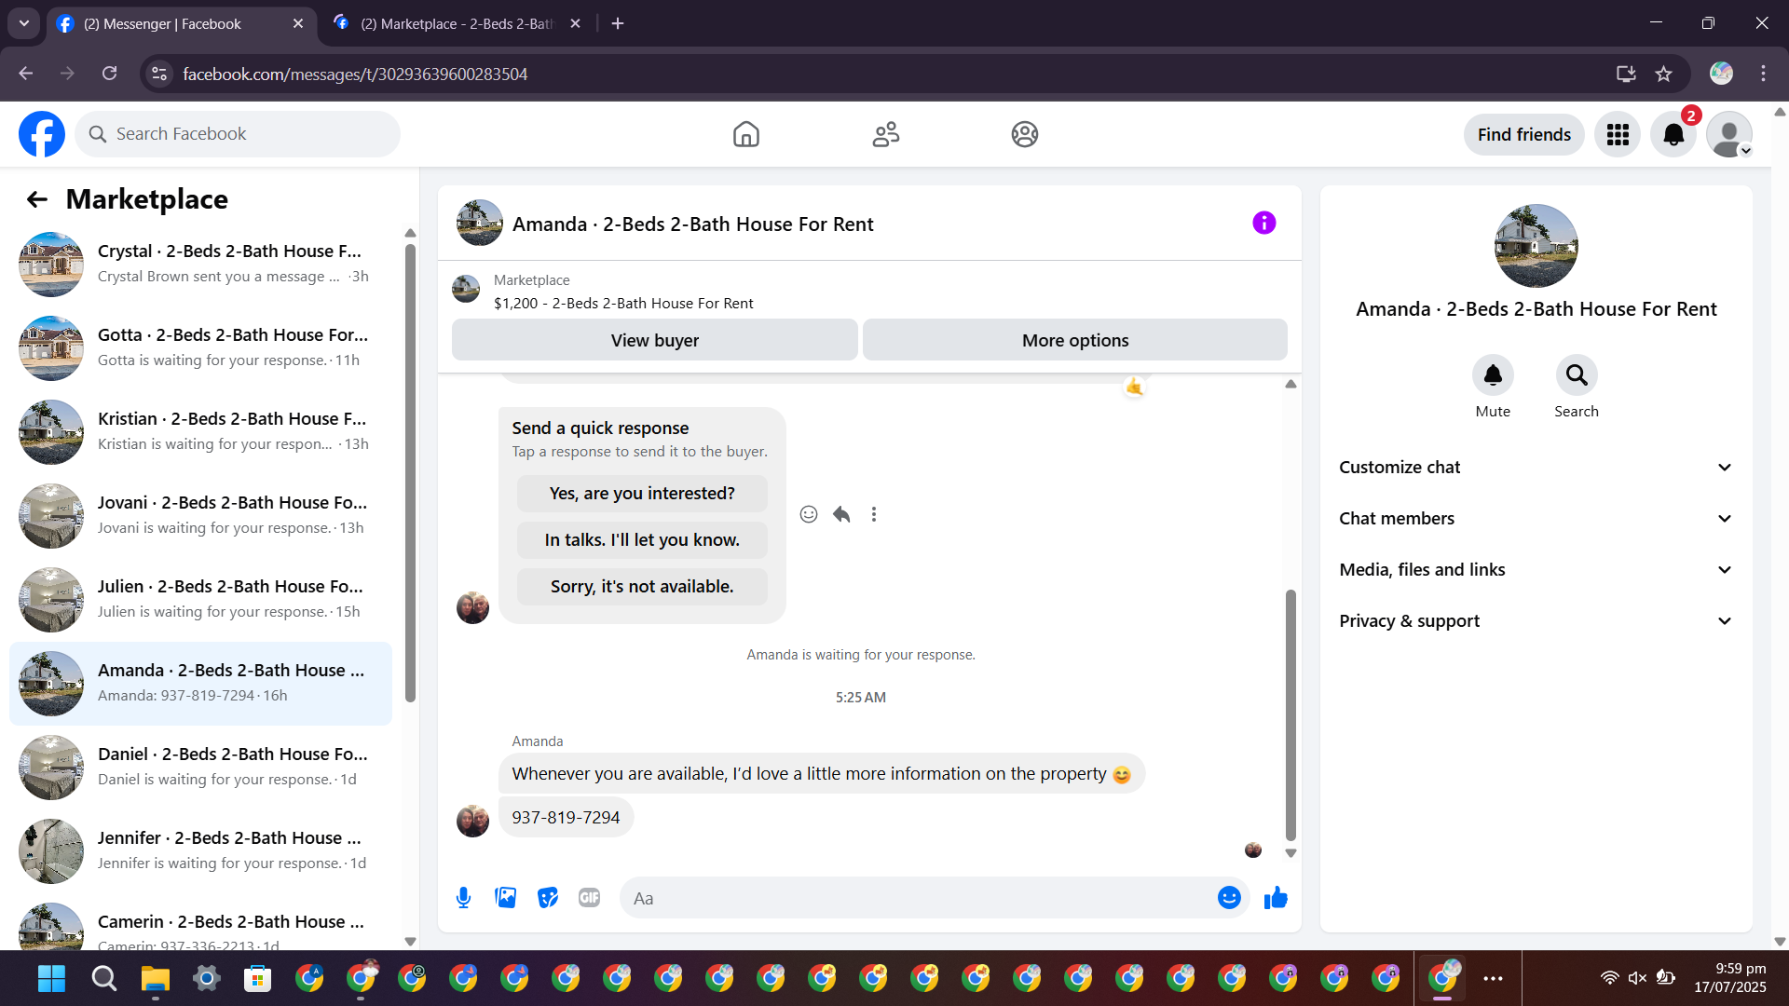Attach a photo with the image icon

click(506, 898)
